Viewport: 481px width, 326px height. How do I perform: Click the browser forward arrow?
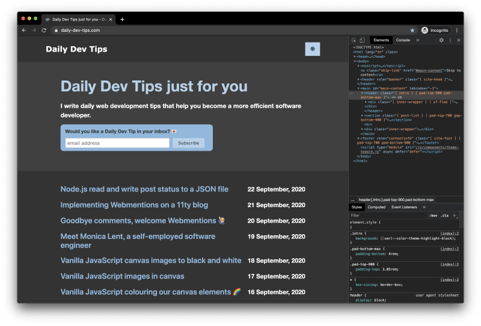click(34, 31)
